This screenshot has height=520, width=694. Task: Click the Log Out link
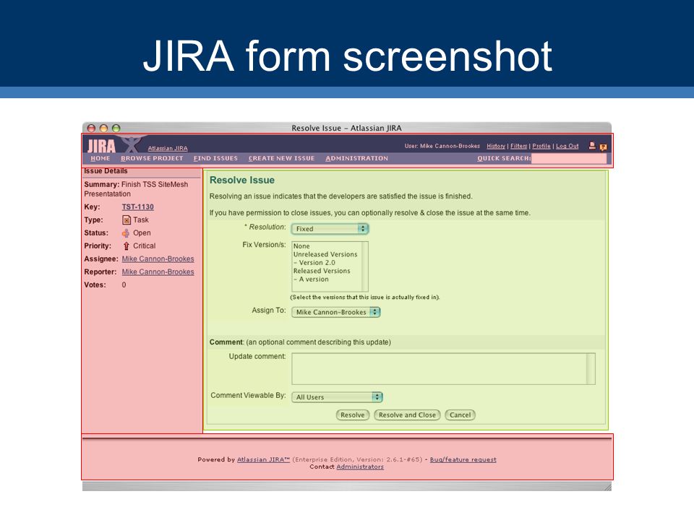click(567, 146)
